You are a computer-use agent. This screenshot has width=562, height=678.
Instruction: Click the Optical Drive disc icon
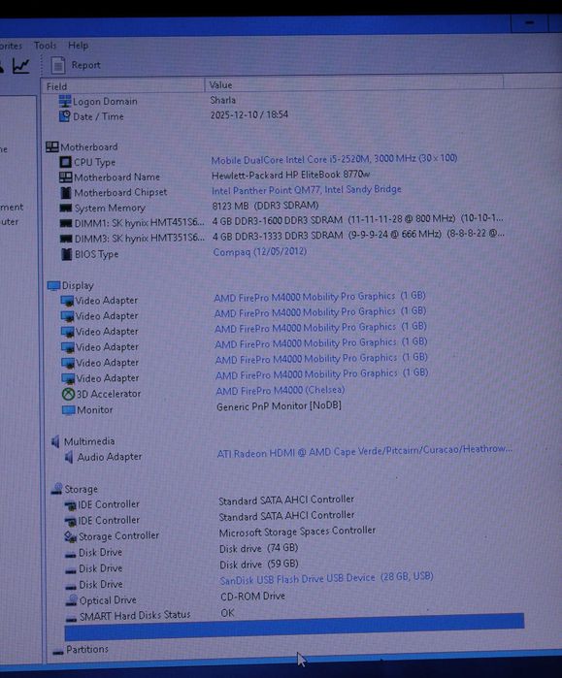(x=72, y=599)
